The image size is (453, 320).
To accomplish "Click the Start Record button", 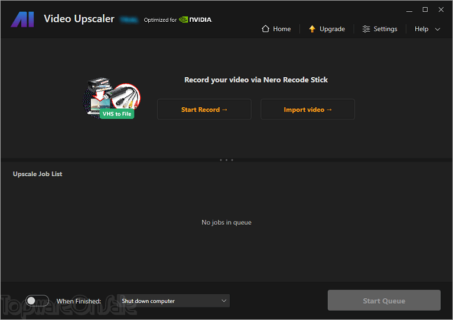I will tap(204, 109).
